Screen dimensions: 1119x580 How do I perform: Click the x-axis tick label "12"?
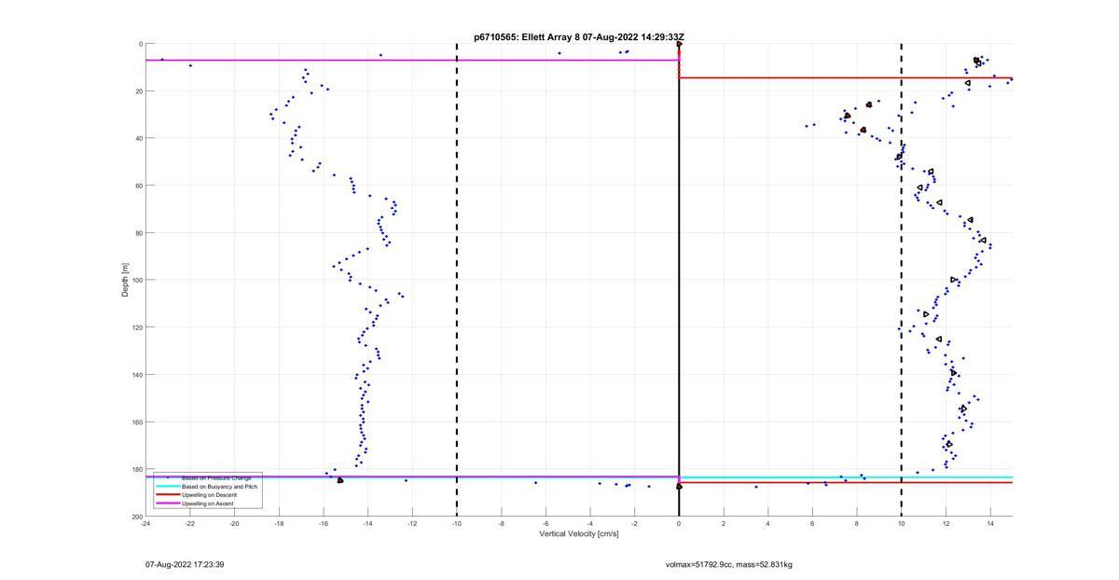click(946, 523)
